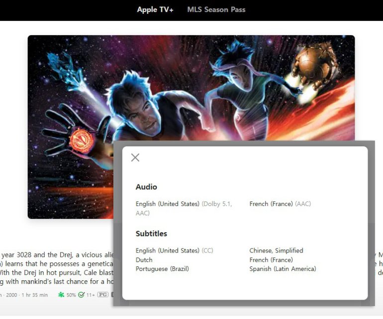This screenshot has height=319, width=383.
Task: Close the Audio and Subtitles popup
Action: 135,157
